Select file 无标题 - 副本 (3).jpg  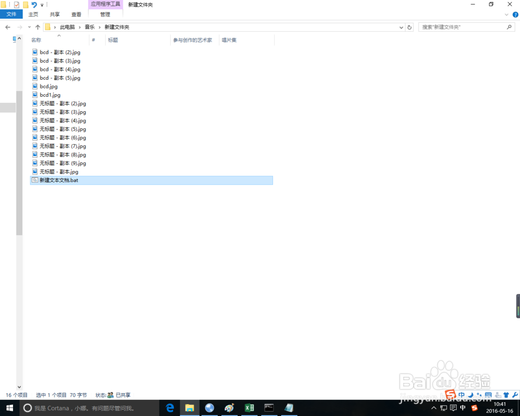pyautogui.click(x=63, y=112)
